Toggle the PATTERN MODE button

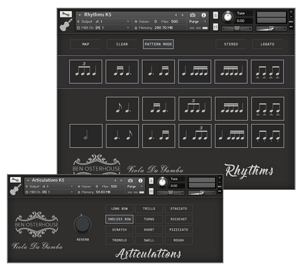click(158, 44)
